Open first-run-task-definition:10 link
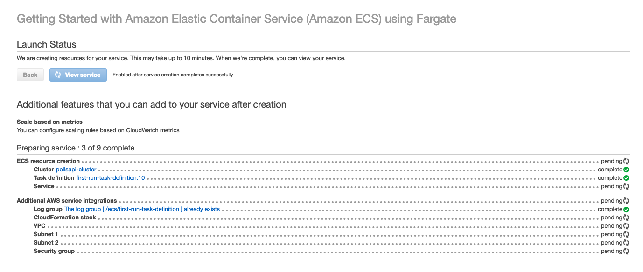The width and height of the screenshot is (643, 272). pyautogui.click(x=111, y=178)
